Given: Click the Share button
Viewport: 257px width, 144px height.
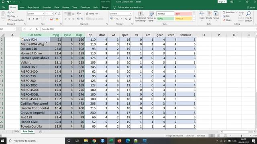Looking at the screenshot, I should 251,8.
